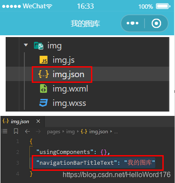Open the img.wxml file
The height and width of the screenshot is (183, 175).
[x=70, y=89]
